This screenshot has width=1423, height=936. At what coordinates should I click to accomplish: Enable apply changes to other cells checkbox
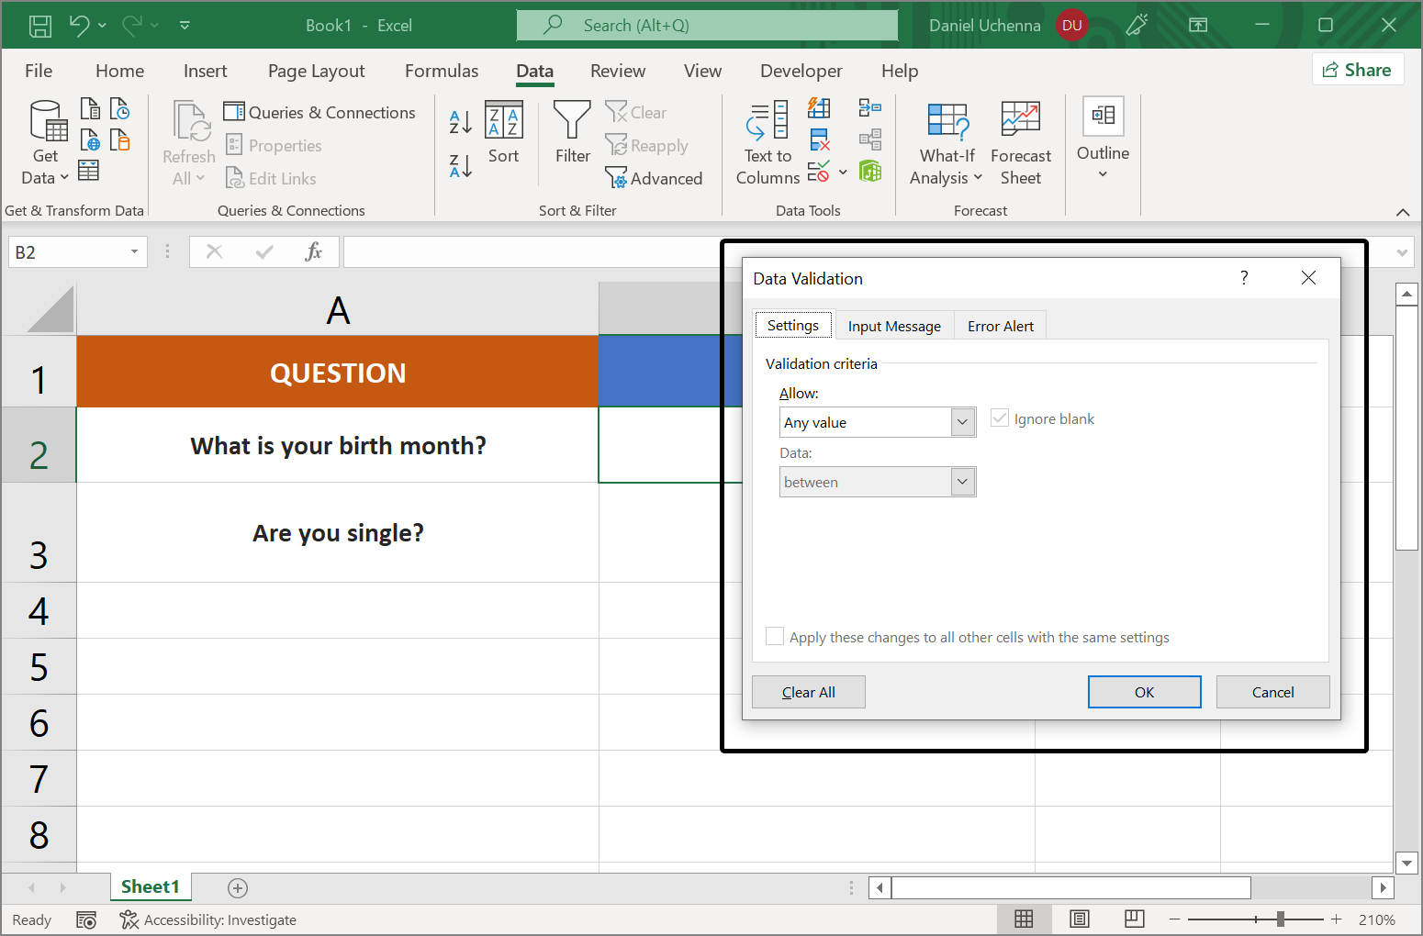click(774, 636)
